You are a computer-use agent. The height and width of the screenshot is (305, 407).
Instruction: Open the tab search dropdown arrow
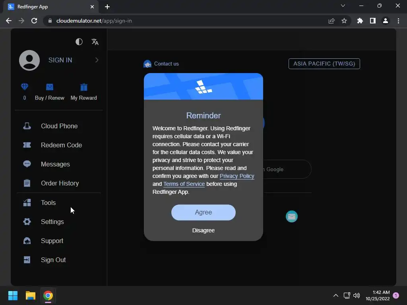343,6
